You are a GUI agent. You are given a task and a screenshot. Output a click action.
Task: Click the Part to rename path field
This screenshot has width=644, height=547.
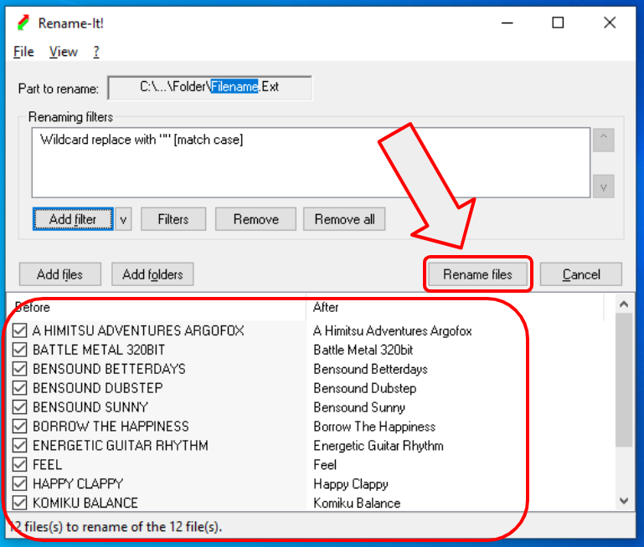coord(209,87)
